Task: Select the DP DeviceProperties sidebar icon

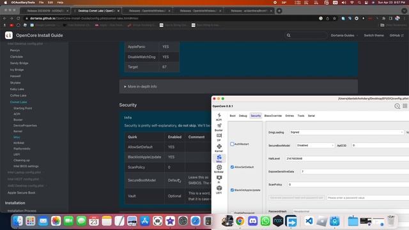Action: [219, 137]
